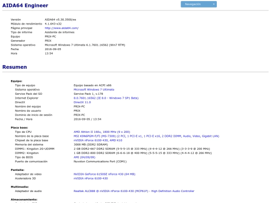Viewport: 271px width, 203px height.
Task: Click the Fecha value 2016-09-05
Action: 53,49
